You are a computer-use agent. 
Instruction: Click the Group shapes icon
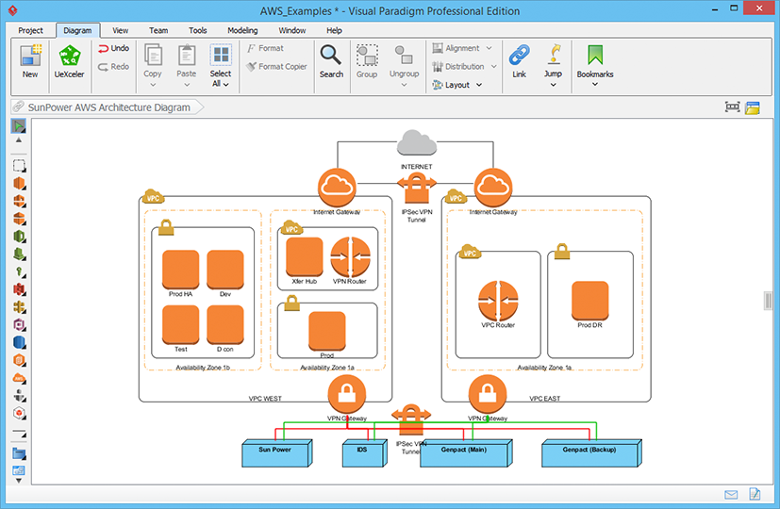coord(367,56)
